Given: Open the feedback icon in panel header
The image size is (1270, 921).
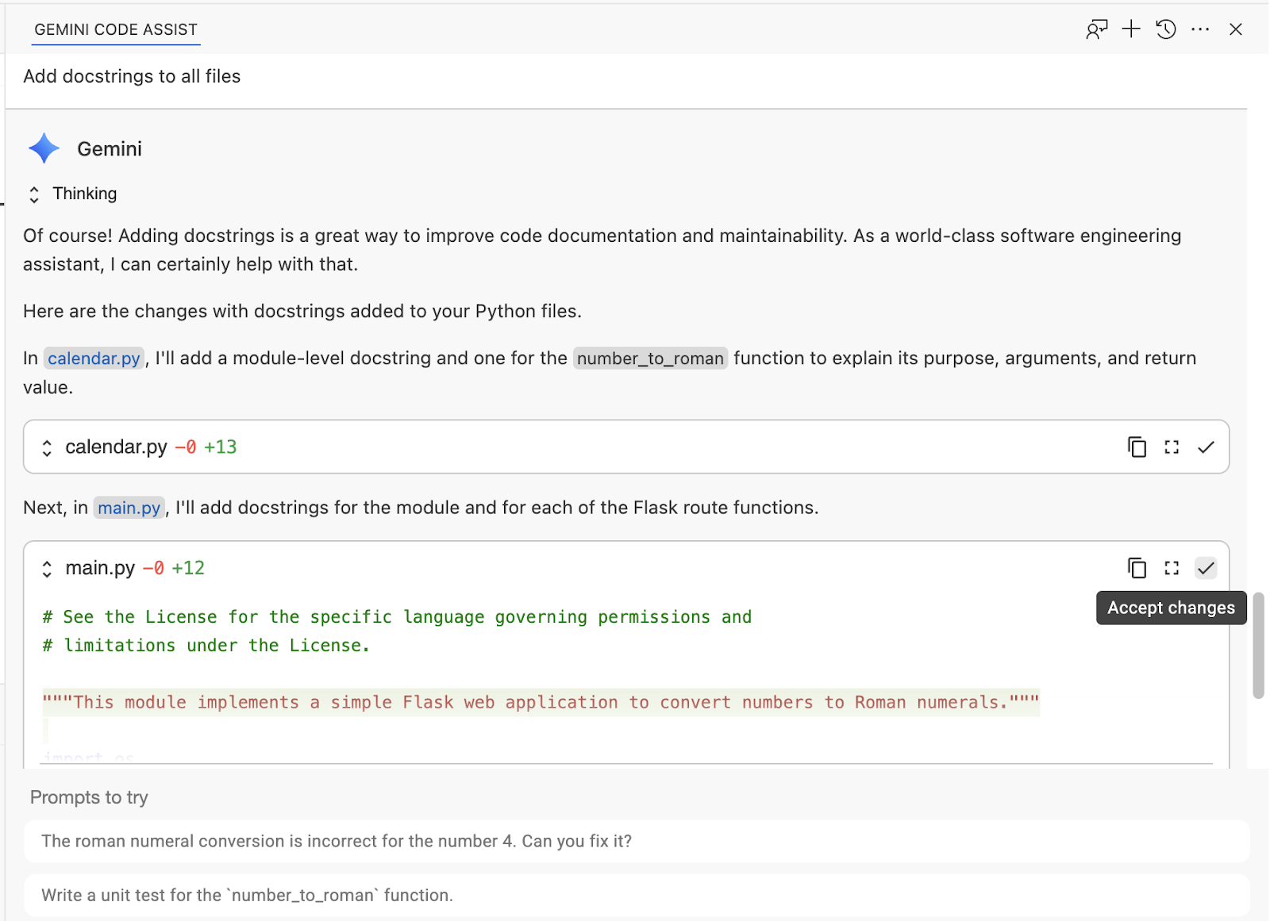Looking at the screenshot, I should pyautogui.click(x=1096, y=30).
